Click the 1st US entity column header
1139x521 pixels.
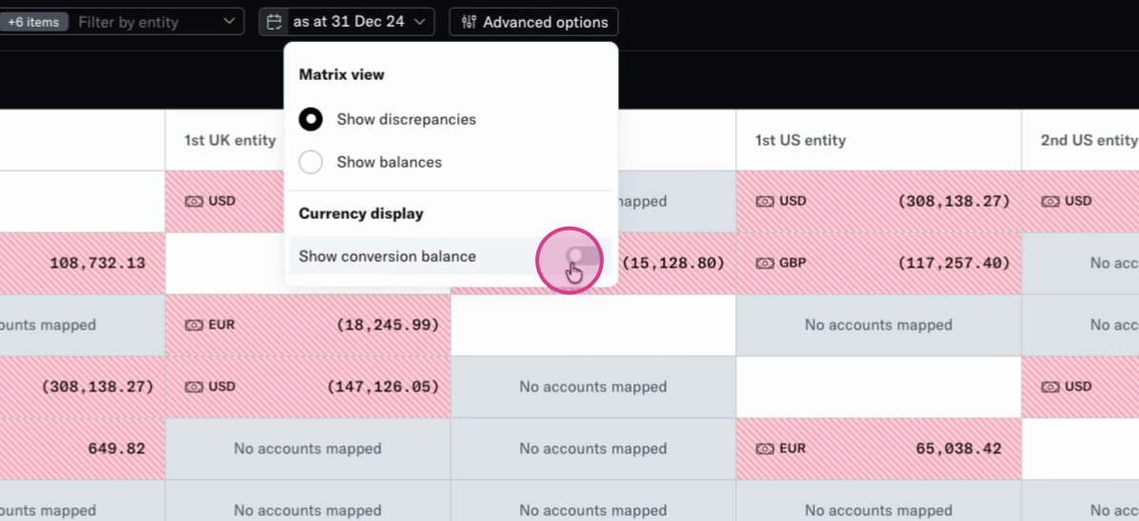pyautogui.click(x=800, y=140)
